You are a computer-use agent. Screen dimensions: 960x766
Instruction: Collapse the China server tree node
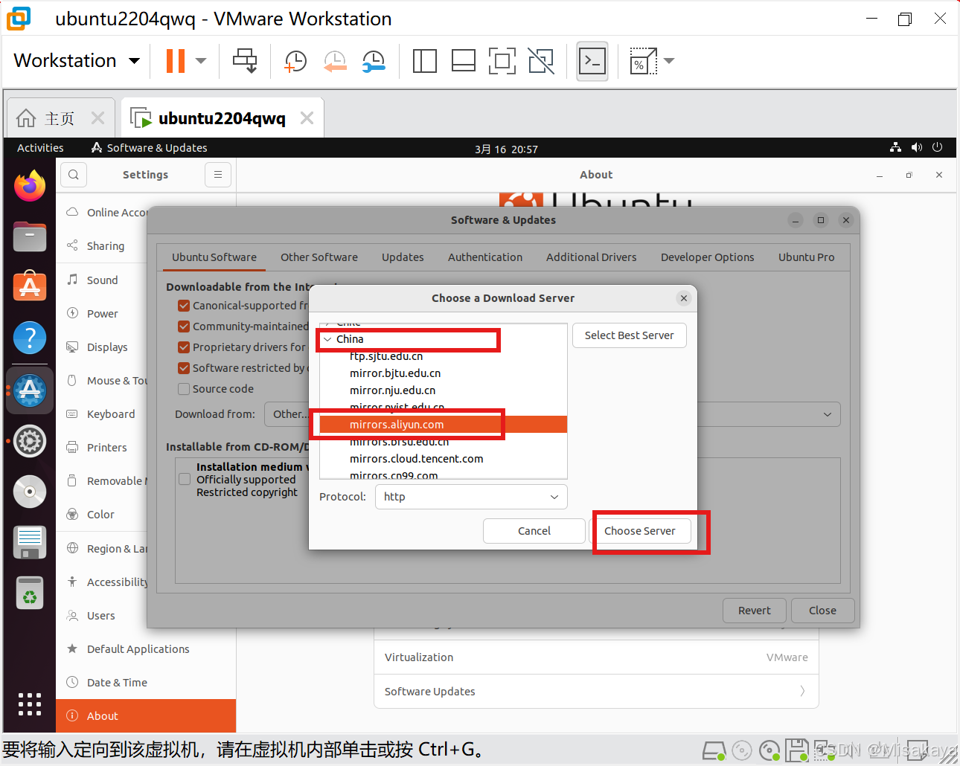(327, 339)
